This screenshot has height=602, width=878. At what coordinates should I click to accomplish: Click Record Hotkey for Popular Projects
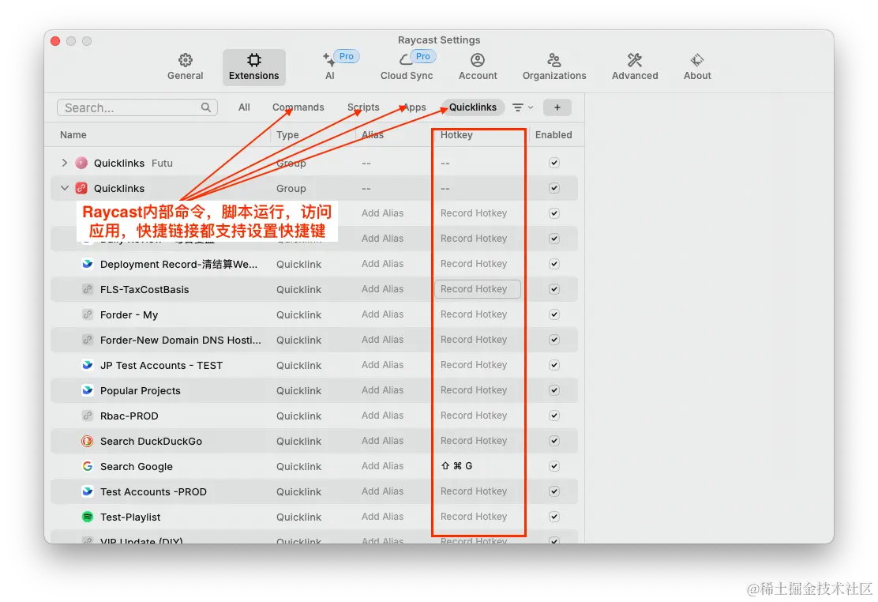(x=474, y=390)
